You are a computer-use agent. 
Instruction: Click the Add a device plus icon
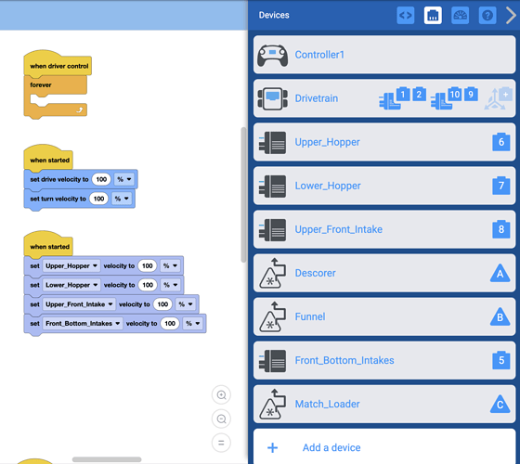[x=273, y=447]
